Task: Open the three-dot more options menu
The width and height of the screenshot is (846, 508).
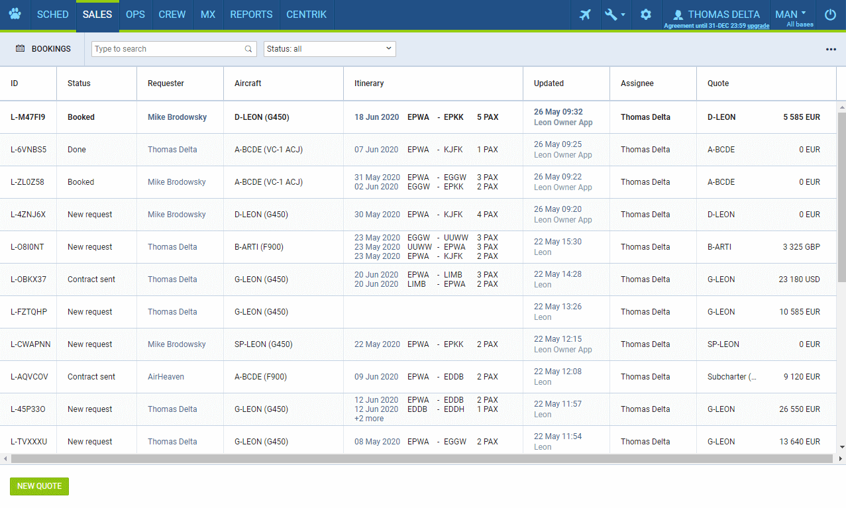Action: [x=831, y=49]
